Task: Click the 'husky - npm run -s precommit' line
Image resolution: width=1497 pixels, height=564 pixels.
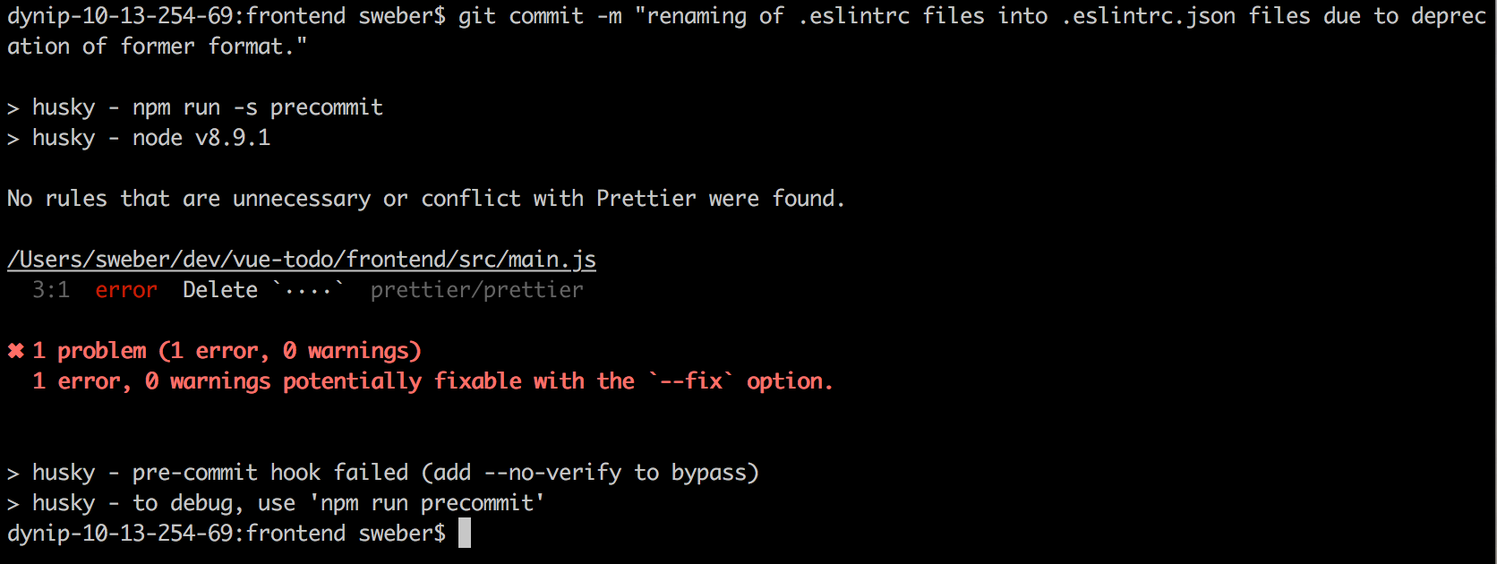Action: click(x=195, y=107)
